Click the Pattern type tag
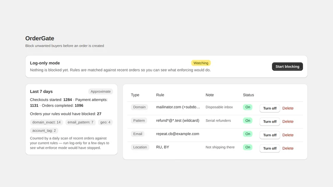Screen dimensions: 333x187 pos(139,121)
